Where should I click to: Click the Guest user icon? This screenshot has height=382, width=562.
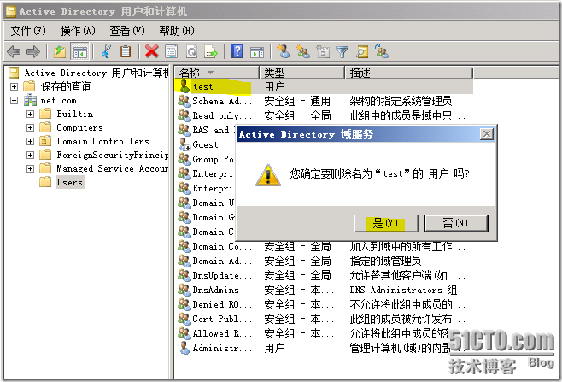click(184, 144)
